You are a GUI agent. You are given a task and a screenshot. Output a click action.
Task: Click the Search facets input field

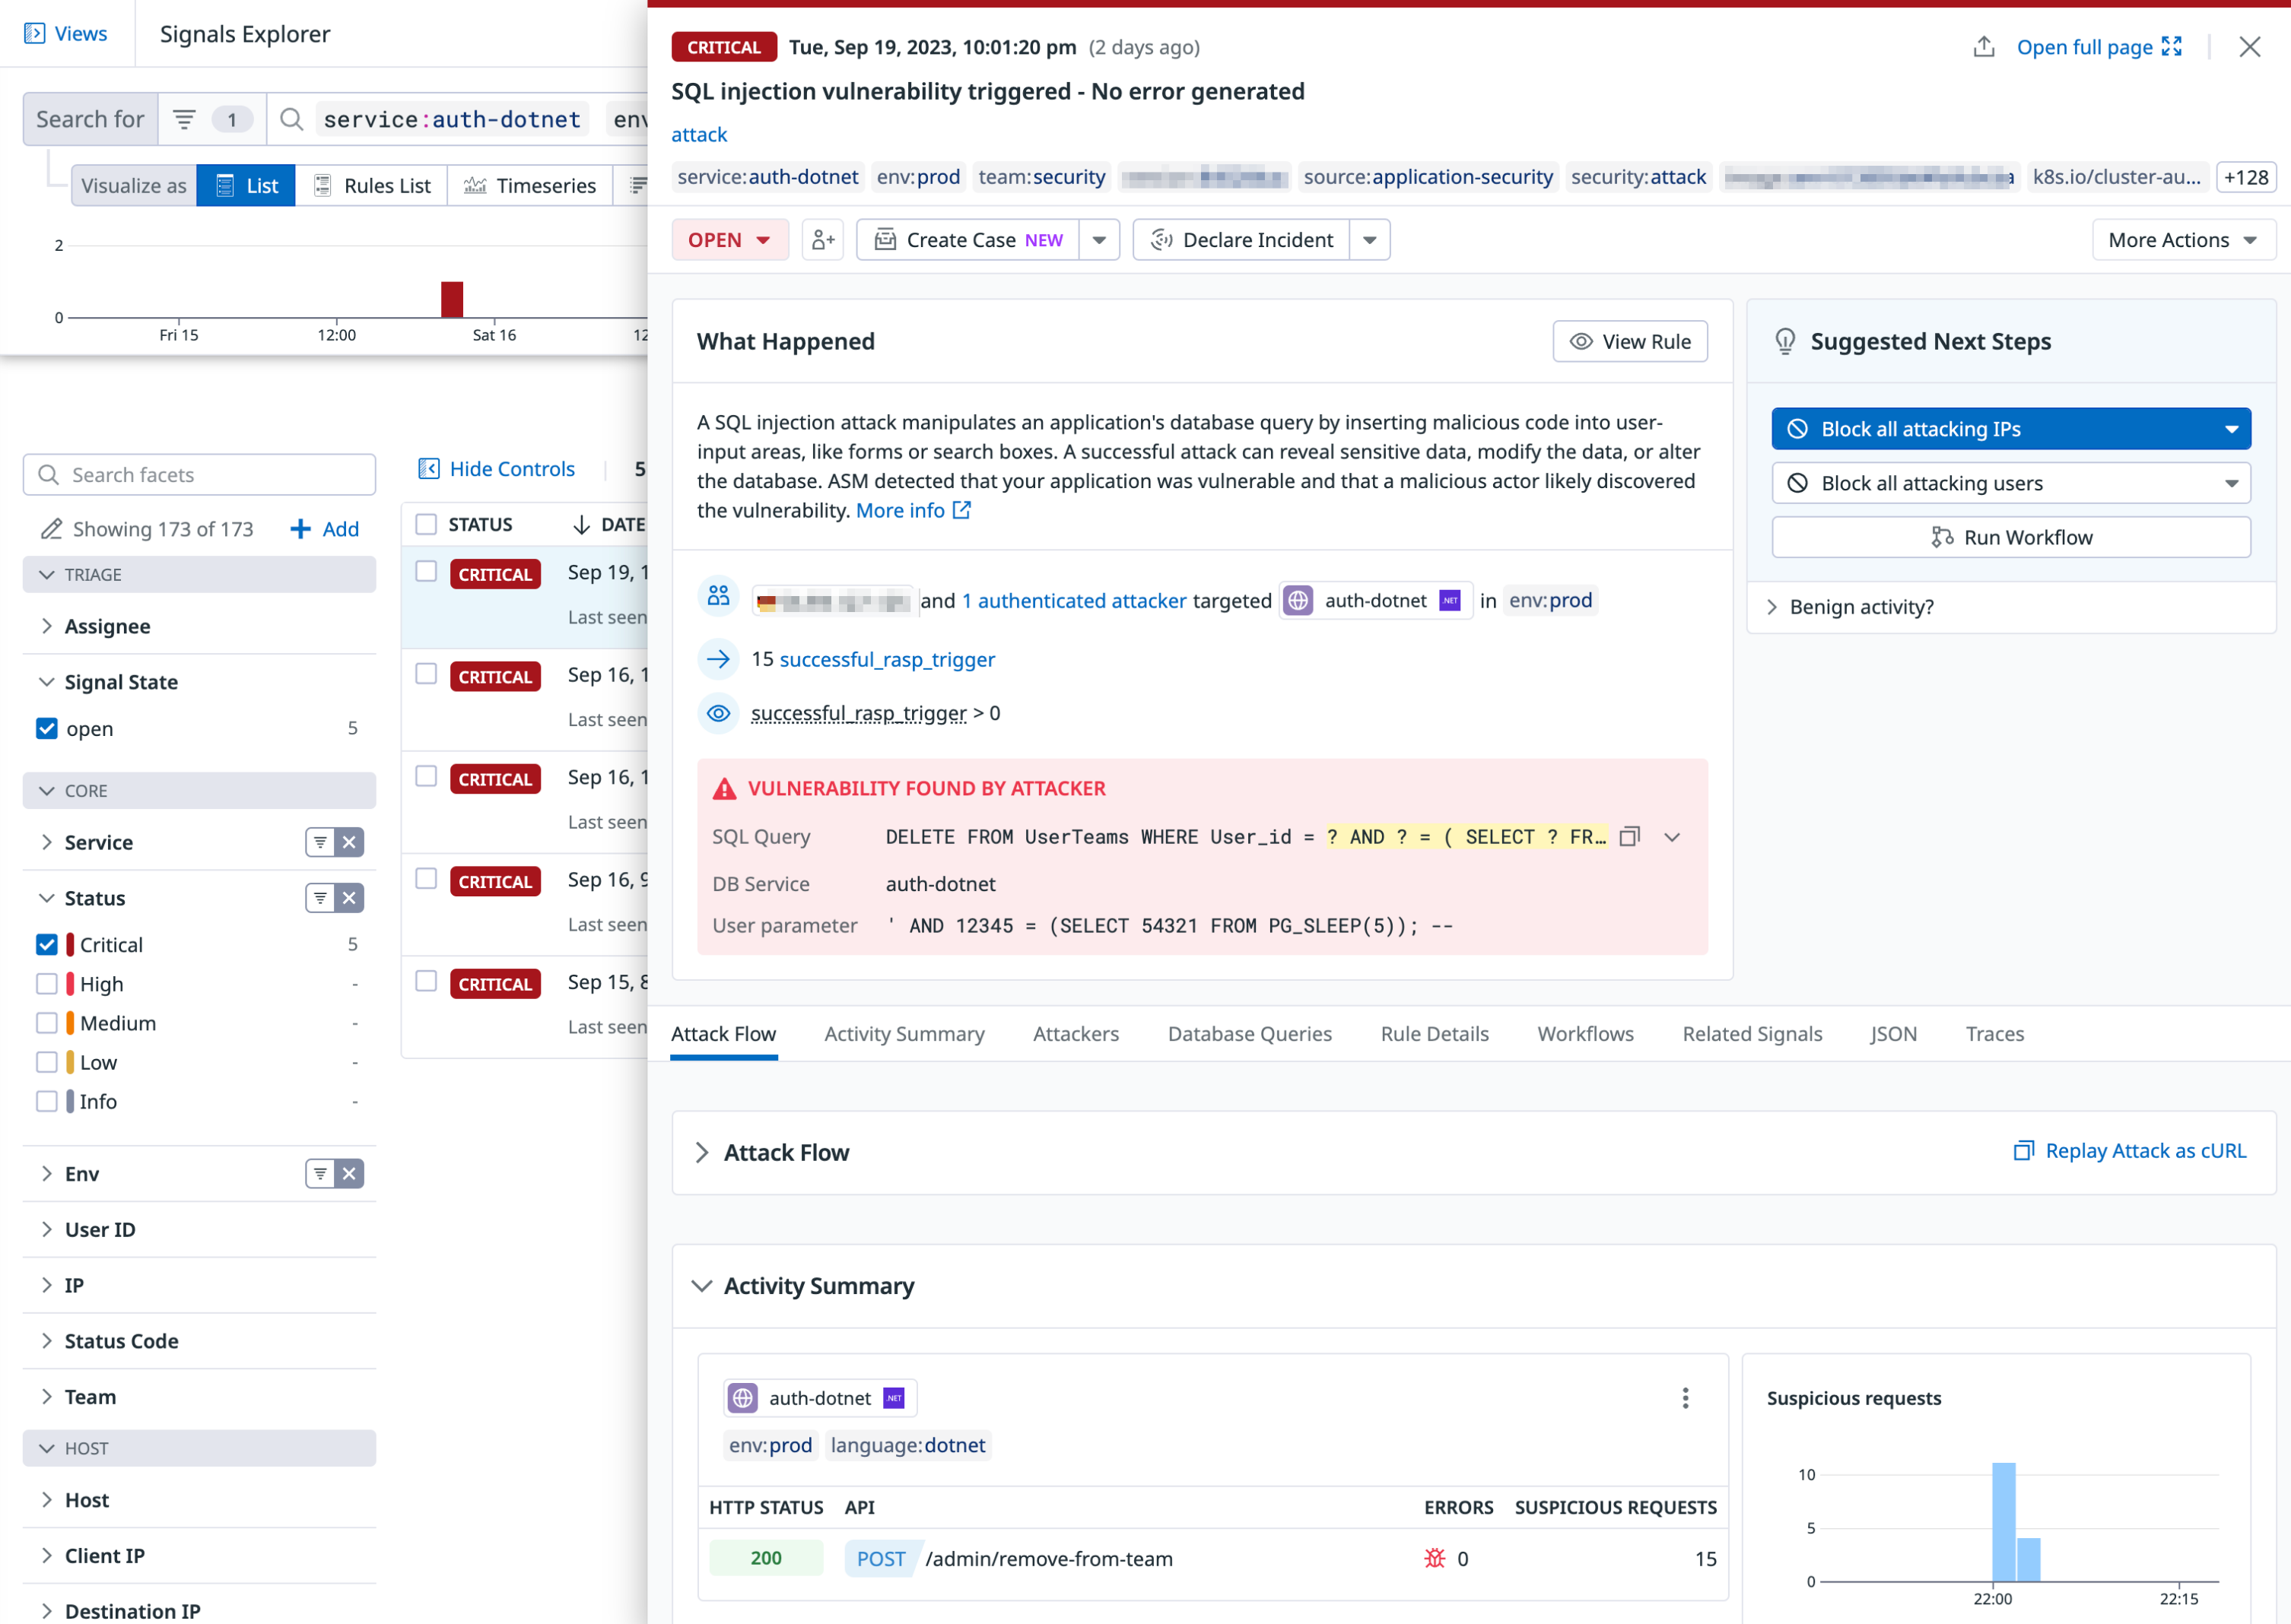pos(199,475)
